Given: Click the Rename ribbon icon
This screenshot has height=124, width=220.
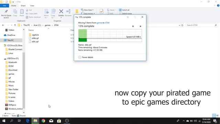Looking at the screenshot, I should click(68, 11).
